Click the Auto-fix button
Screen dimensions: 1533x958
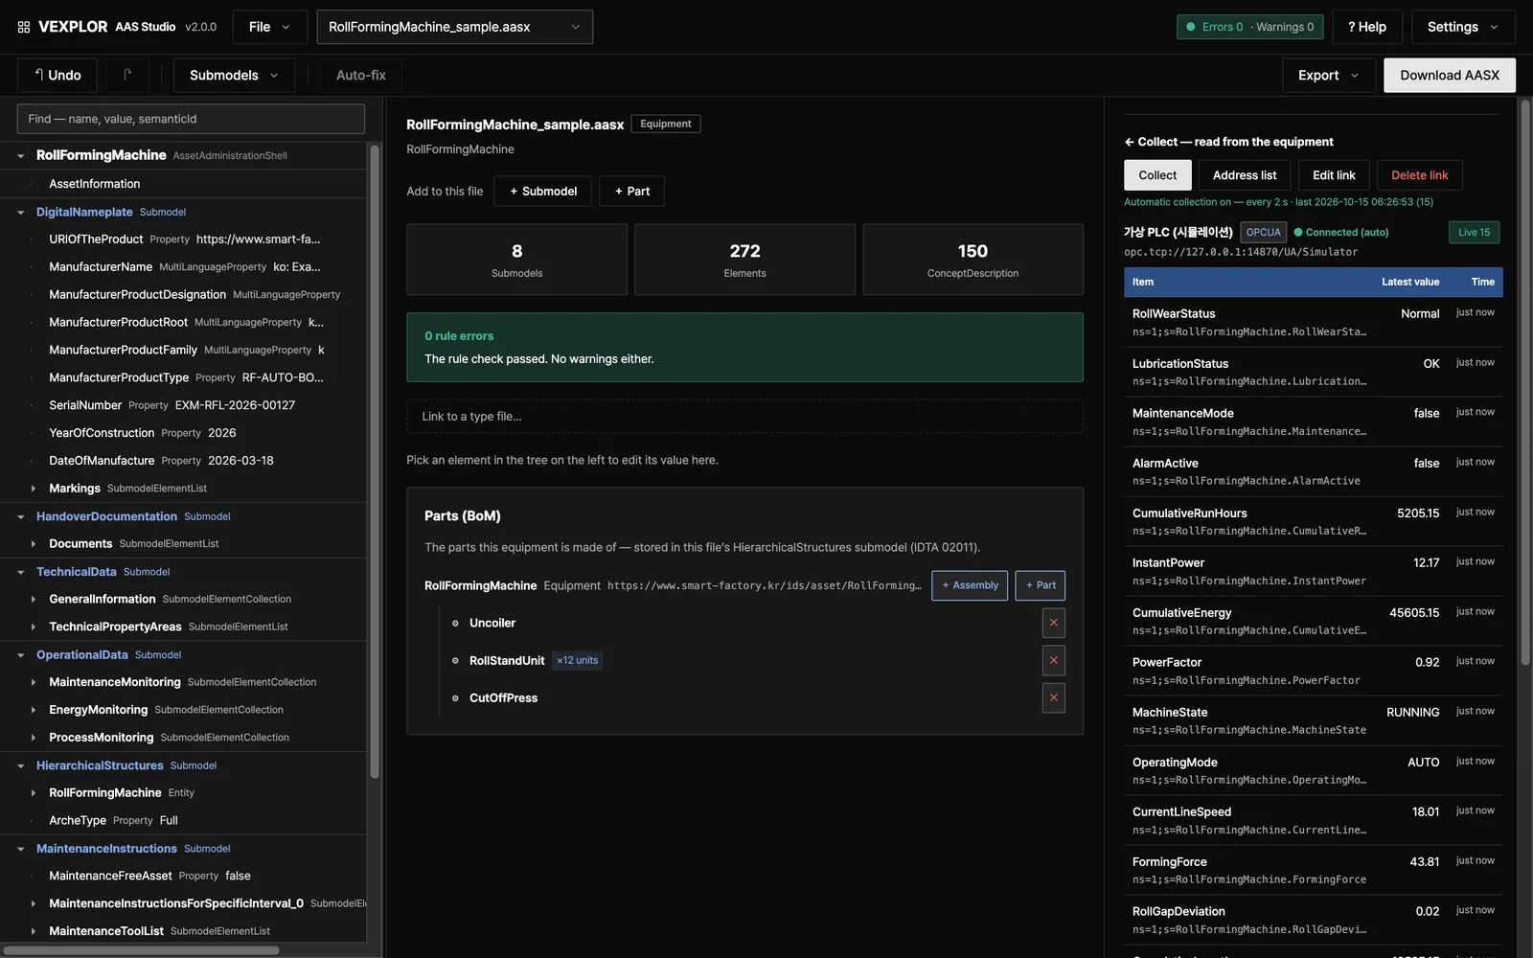[361, 75]
